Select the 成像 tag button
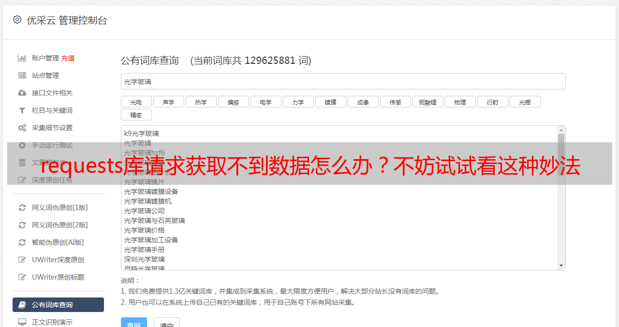Image resolution: width=619 pixels, height=327 pixels. click(x=363, y=102)
